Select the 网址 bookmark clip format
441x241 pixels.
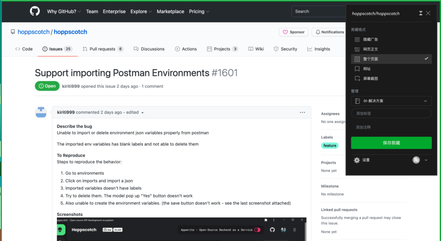[391, 69]
